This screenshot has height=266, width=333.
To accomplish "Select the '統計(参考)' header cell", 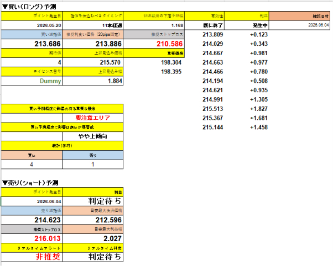I will [x=62, y=146].
